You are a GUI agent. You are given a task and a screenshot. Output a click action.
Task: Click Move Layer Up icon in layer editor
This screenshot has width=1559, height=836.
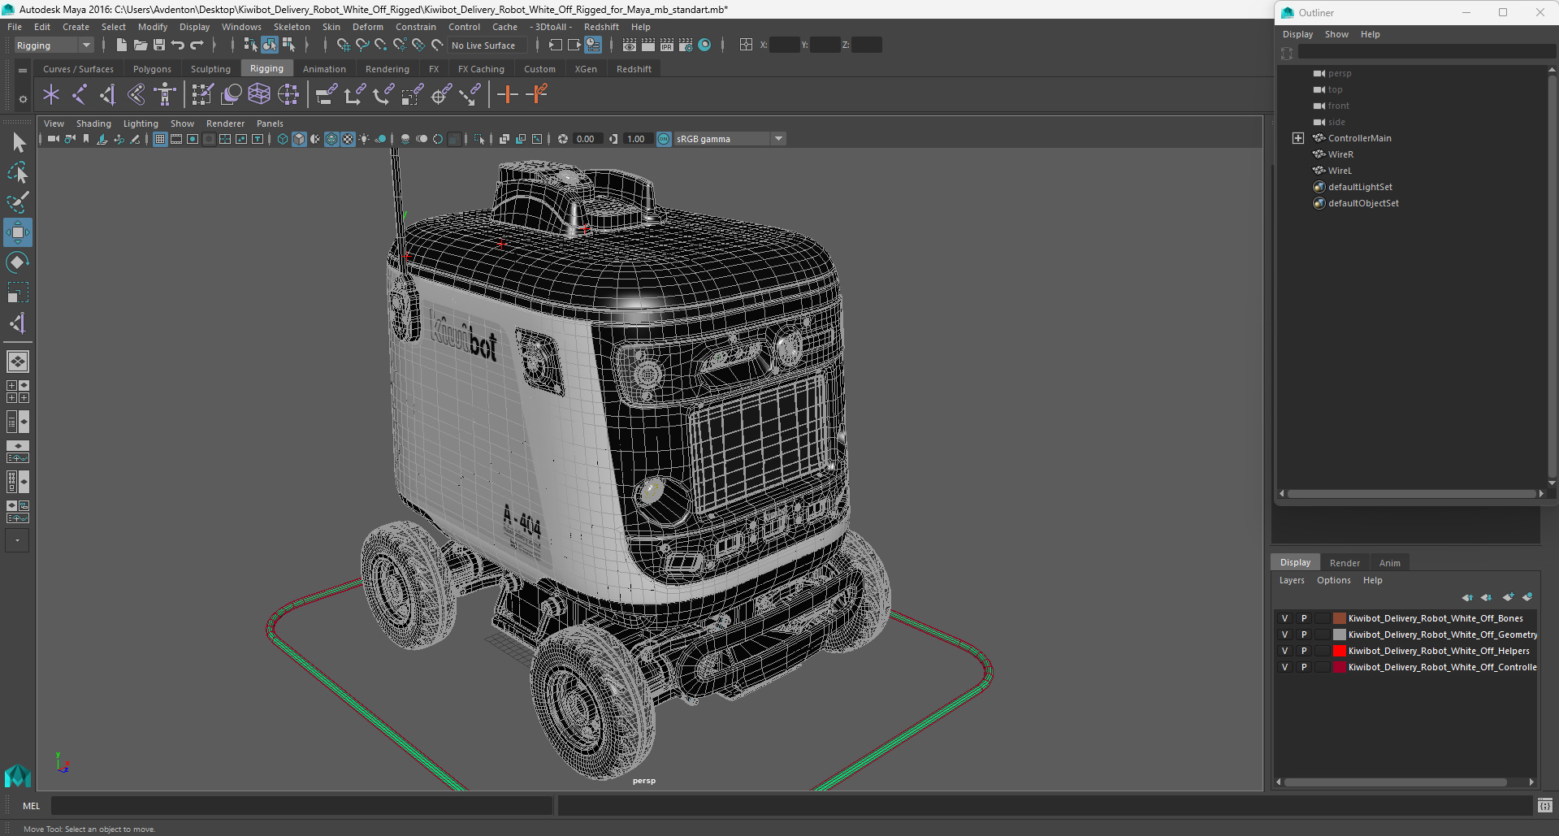1467,597
